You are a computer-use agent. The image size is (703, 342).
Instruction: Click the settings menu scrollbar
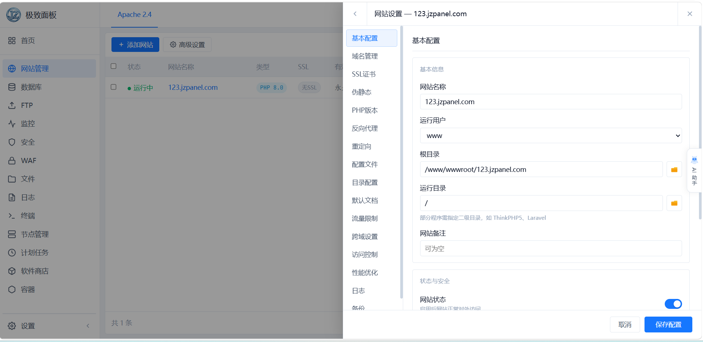[x=401, y=162]
